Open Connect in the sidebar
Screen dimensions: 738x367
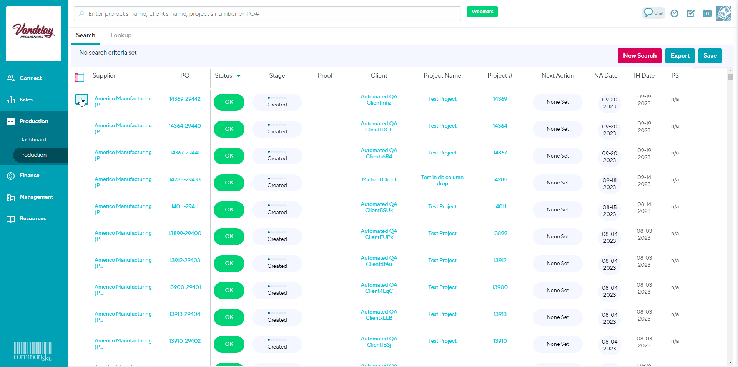30,78
